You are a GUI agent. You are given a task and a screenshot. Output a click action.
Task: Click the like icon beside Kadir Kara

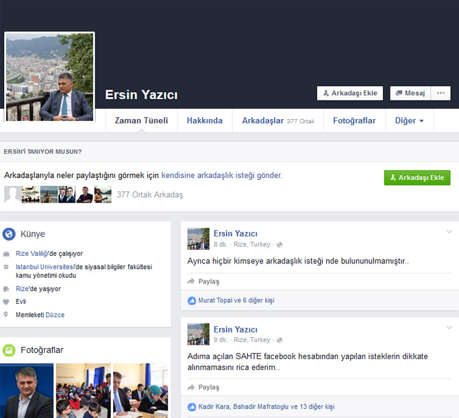click(192, 407)
